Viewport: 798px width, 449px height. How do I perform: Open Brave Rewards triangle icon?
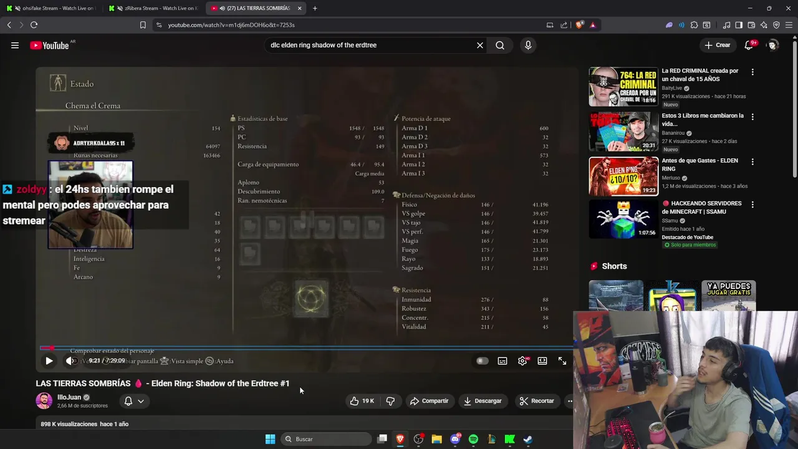pos(592,25)
